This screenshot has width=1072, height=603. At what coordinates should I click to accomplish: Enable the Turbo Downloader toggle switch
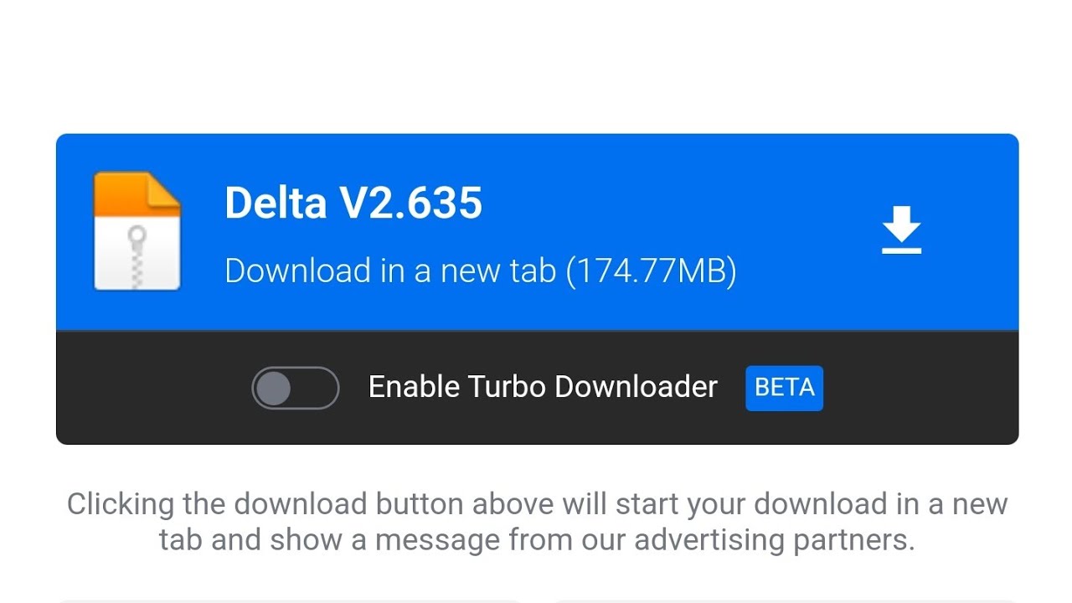point(296,388)
